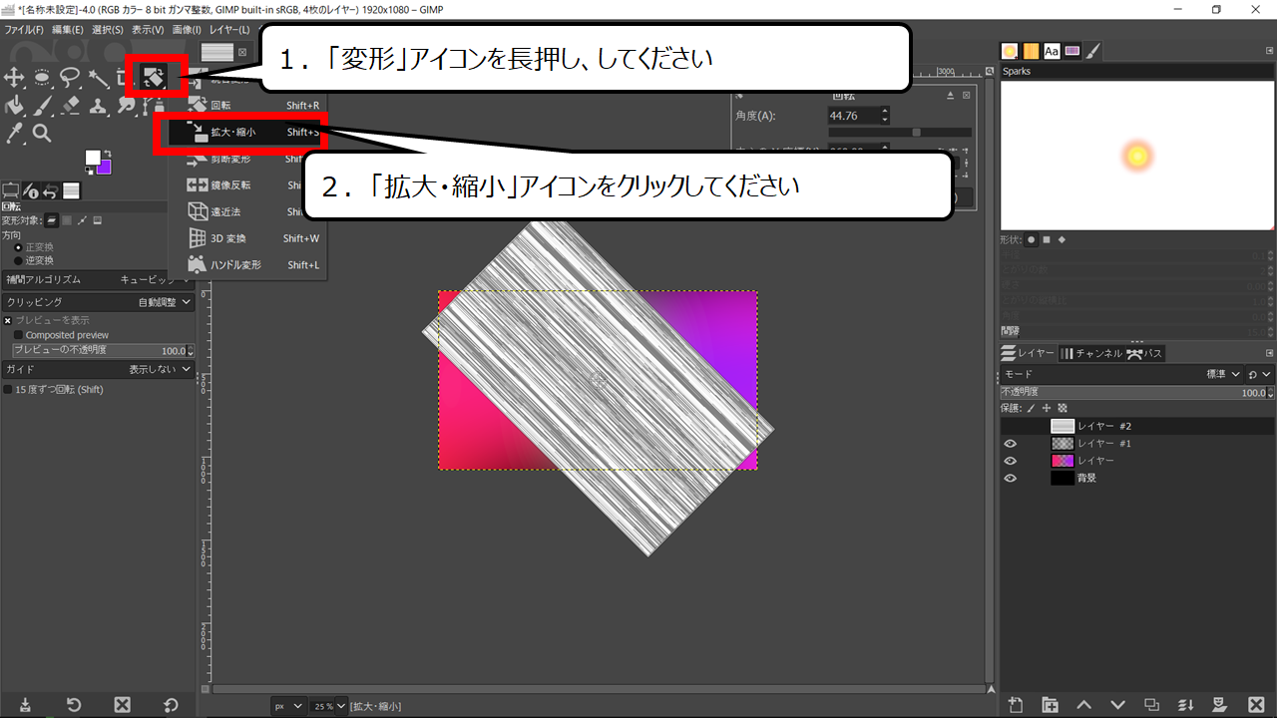Open the Tool Options tab icon

11,190
